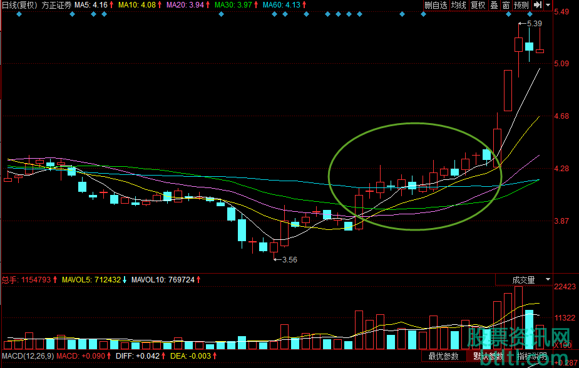Screen dimensions: 579x368
Task: Click the 5.39 high price annotation
Action: click(x=534, y=24)
